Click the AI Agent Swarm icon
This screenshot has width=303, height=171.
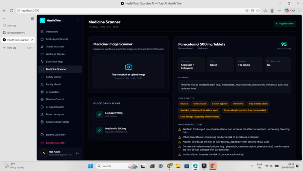pyautogui.click(x=42, y=107)
